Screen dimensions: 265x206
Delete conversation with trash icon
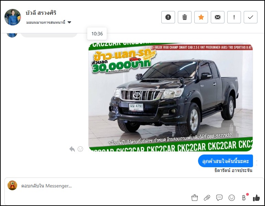pos(185,17)
